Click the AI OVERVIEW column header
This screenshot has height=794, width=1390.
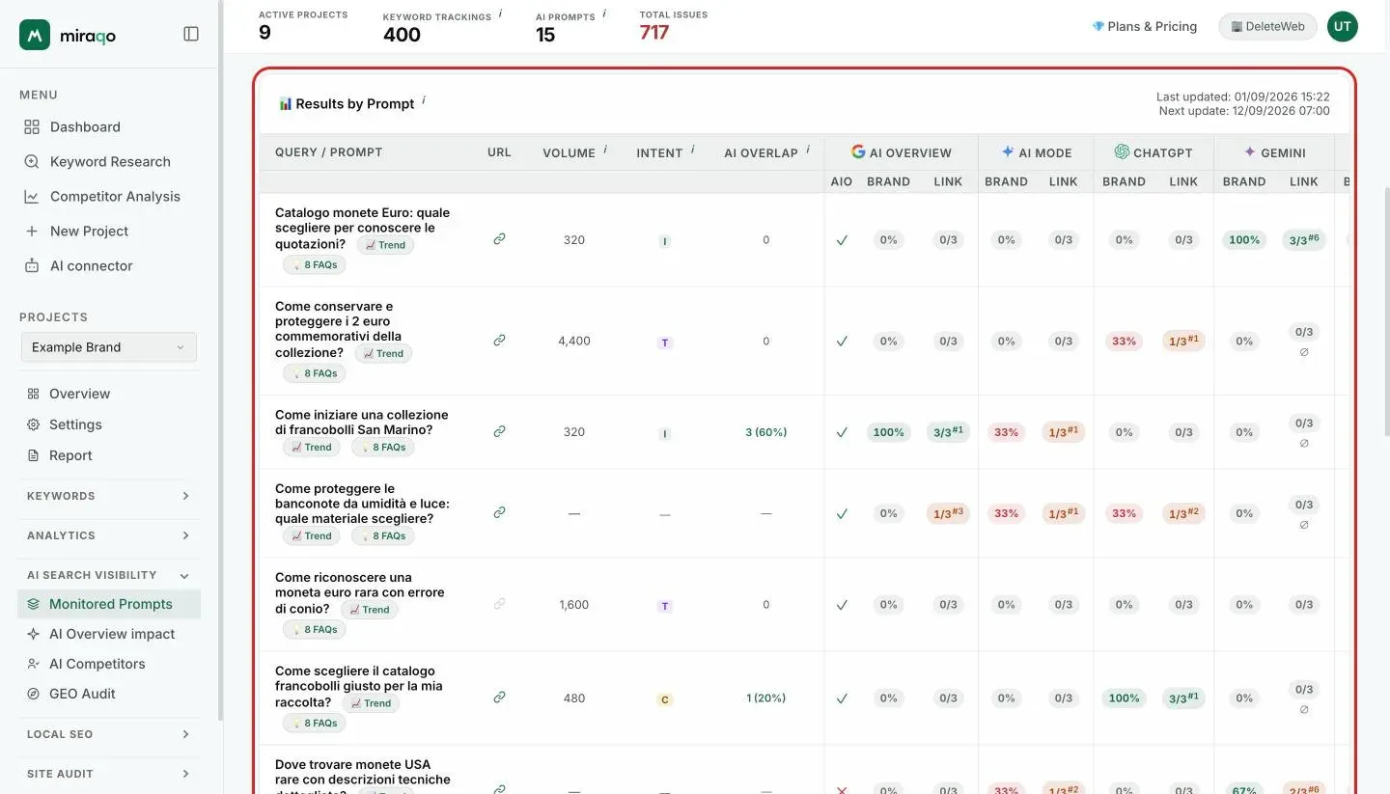(x=901, y=152)
